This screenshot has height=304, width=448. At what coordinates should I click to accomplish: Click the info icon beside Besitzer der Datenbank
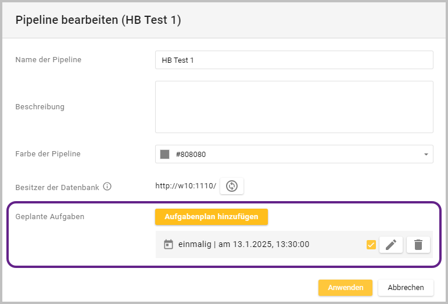pos(107,187)
